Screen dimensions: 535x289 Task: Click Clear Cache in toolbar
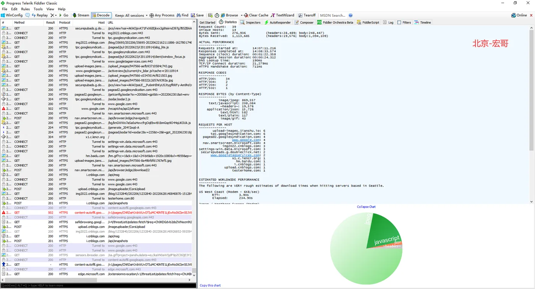coord(256,15)
